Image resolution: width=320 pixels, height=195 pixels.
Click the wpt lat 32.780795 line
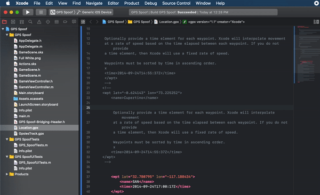click(153, 177)
